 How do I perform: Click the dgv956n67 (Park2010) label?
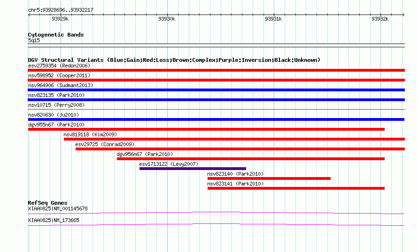click(x=145, y=154)
